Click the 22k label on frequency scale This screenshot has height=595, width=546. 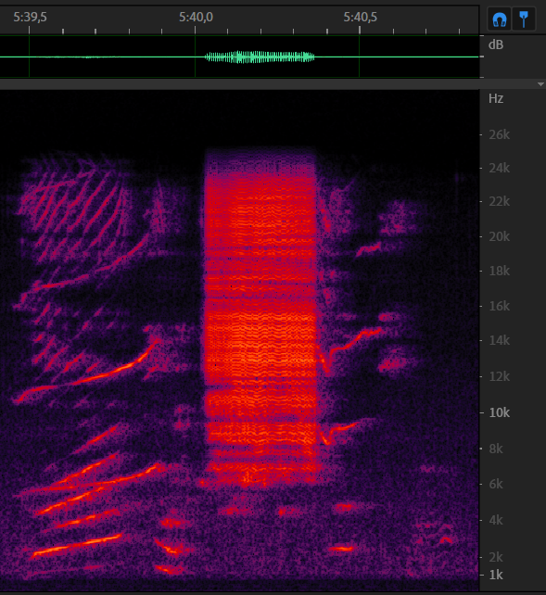tap(500, 201)
